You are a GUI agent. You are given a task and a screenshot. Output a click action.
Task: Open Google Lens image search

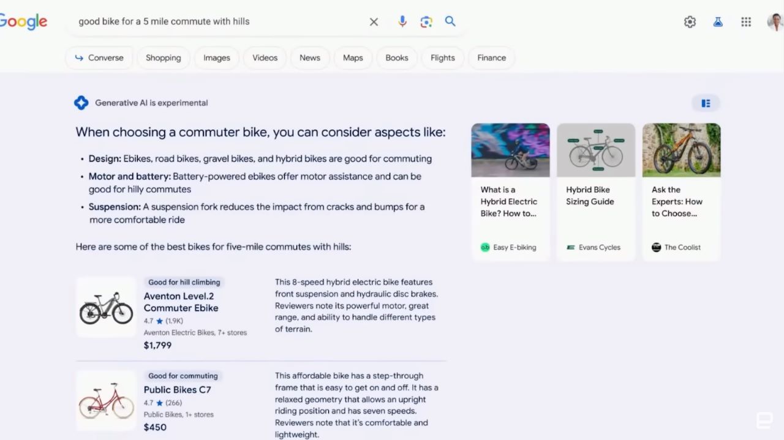426,22
